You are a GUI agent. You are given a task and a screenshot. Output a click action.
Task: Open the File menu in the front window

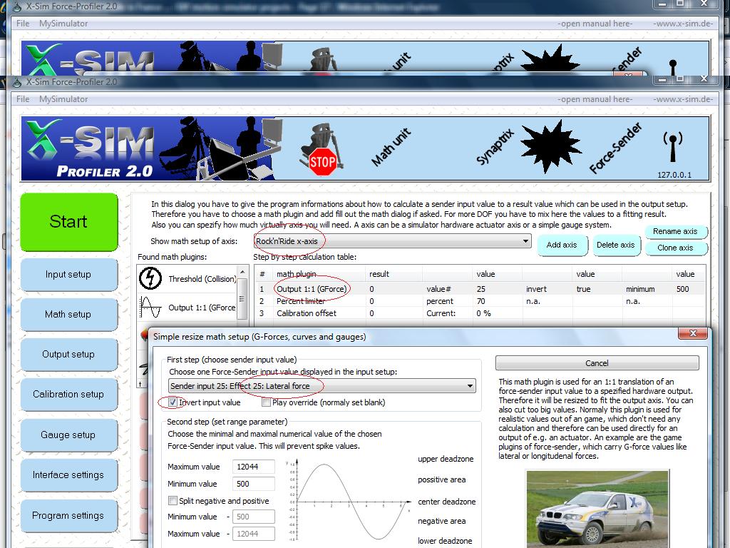click(x=23, y=98)
